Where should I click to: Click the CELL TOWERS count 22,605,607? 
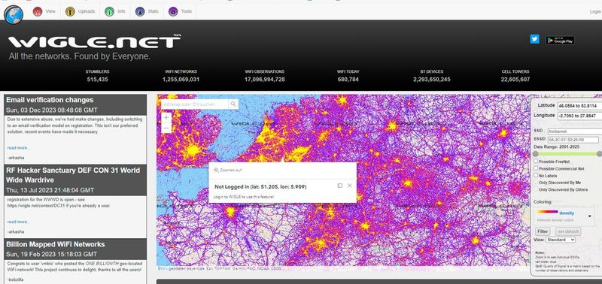[515, 80]
